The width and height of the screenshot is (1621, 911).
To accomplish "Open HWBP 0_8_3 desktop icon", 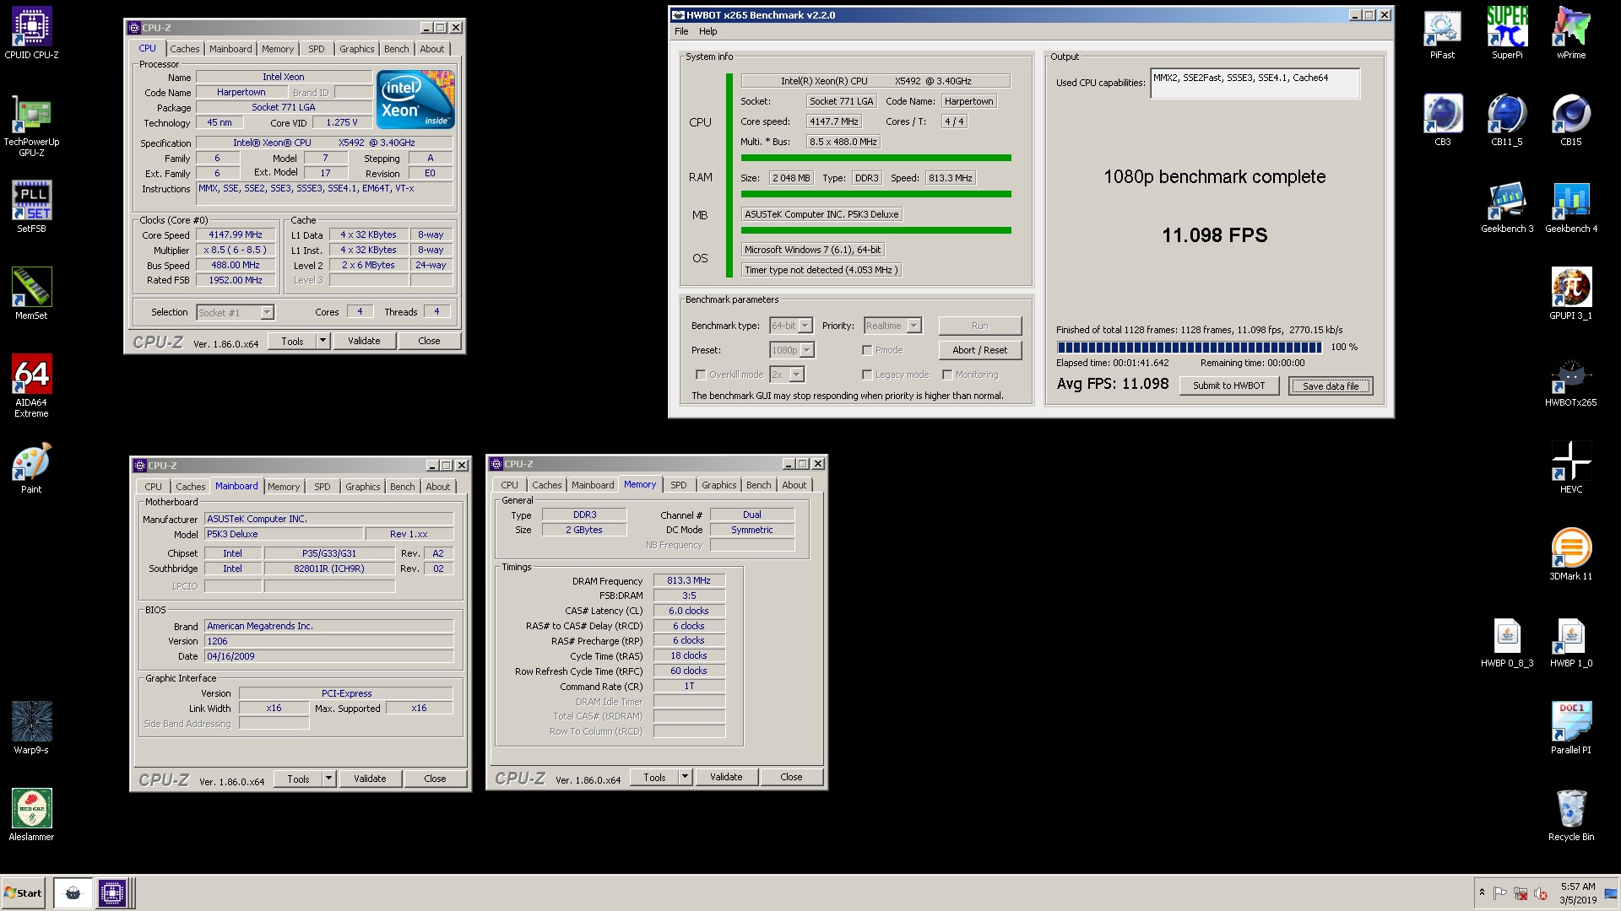I will click(1507, 642).
